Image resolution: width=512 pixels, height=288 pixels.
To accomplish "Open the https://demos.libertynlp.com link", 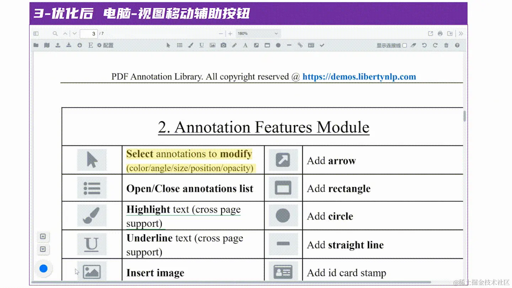I will pyautogui.click(x=359, y=77).
